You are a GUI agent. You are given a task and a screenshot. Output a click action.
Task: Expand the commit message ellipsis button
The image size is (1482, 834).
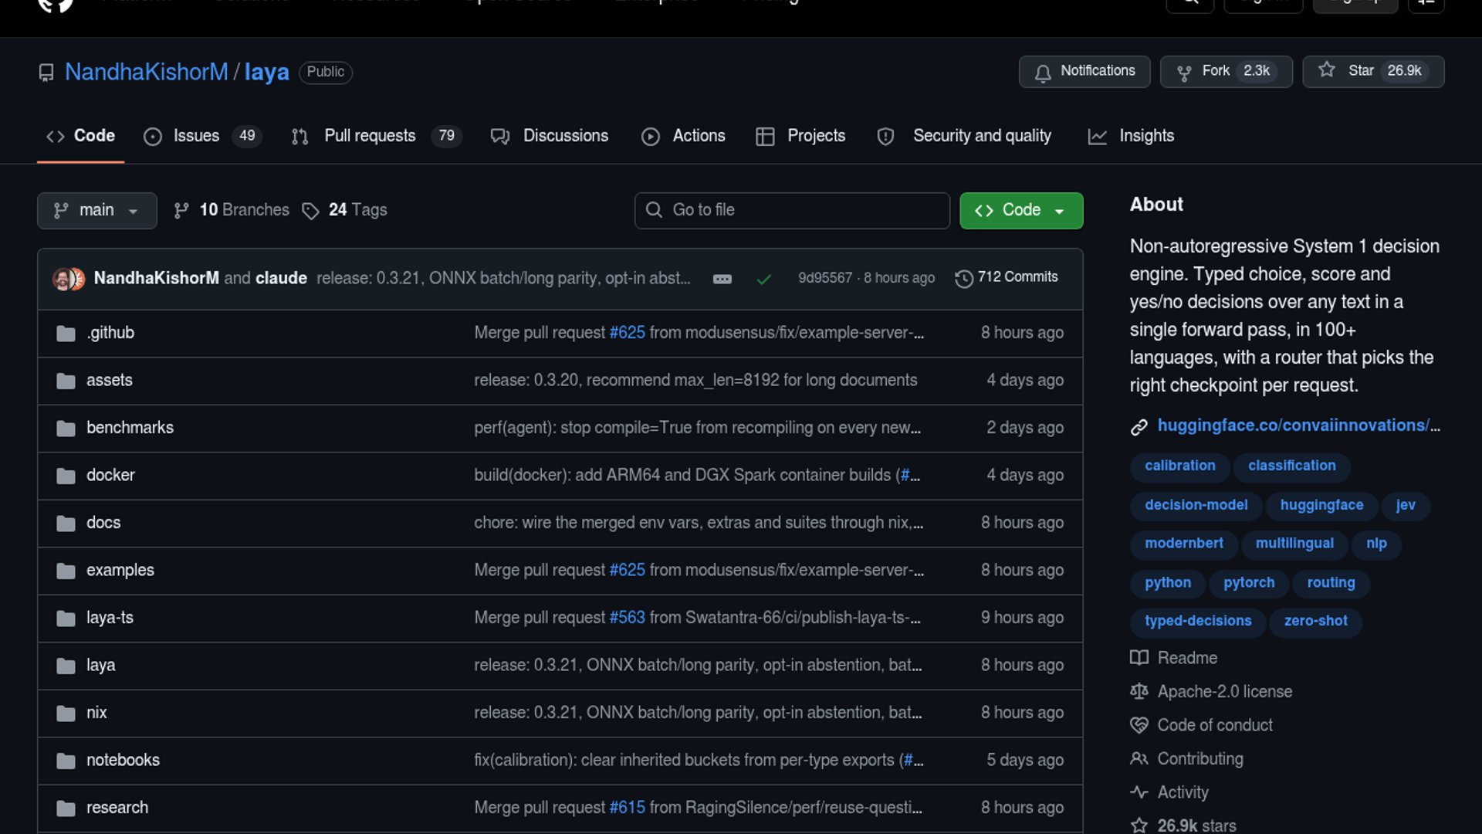[722, 279]
